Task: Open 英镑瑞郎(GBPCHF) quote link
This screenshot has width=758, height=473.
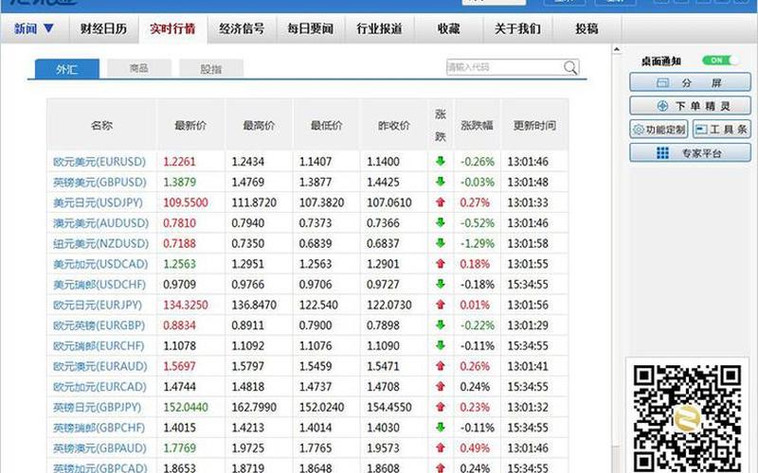Action: [x=99, y=428]
